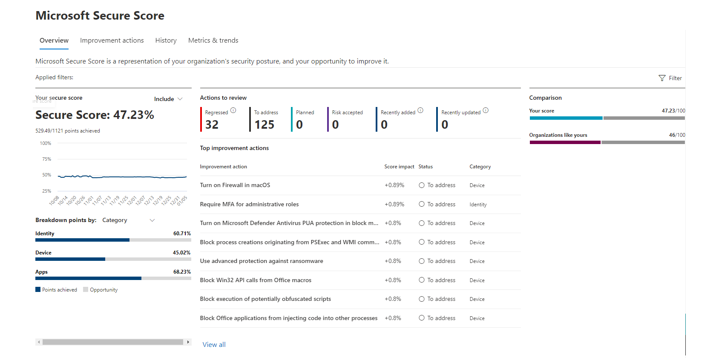Screen dimensions: 716x358
Task: Click status circle for Turn on Firewall in macOS
Action: pyautogui.click(x=422, y=185)
